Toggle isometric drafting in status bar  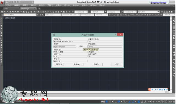124,102
